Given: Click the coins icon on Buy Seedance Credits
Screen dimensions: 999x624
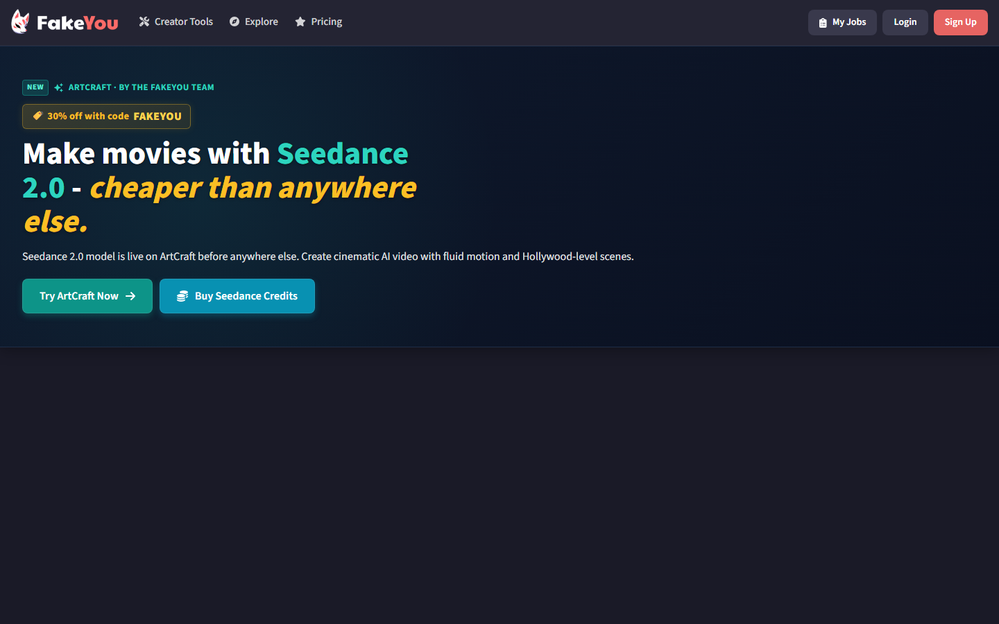Looking at the screenshot, I should click(x=182, y=296).
